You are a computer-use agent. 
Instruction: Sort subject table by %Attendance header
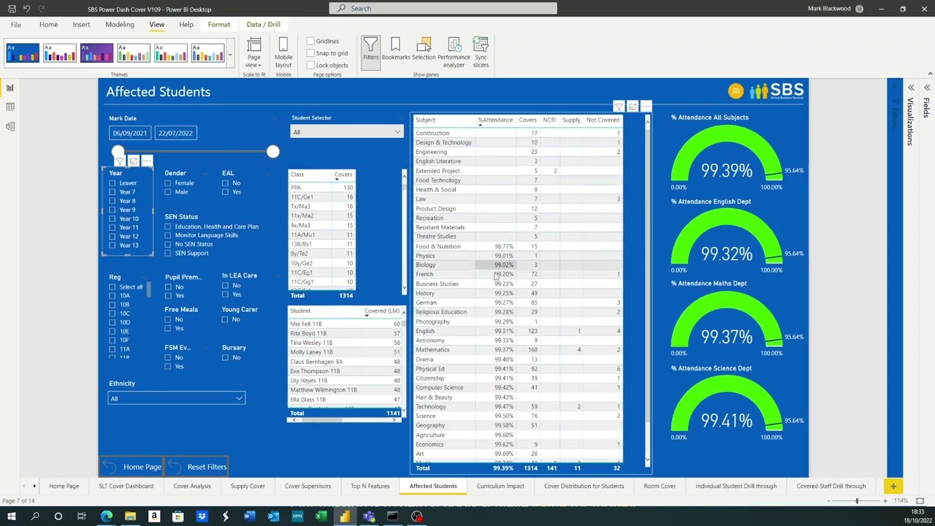click(x=495, y=120)
